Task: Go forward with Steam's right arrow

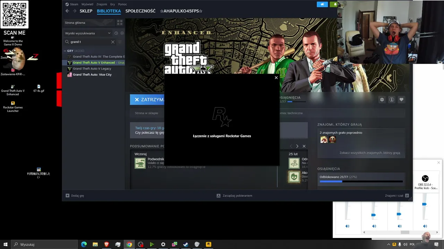Action: [74, 11]
